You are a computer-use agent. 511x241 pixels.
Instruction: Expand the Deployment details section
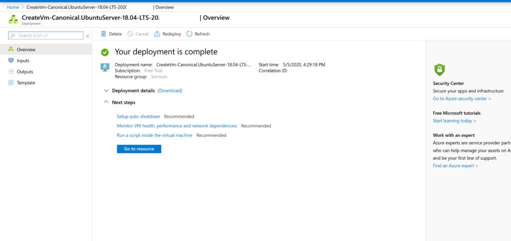point(106,91)
